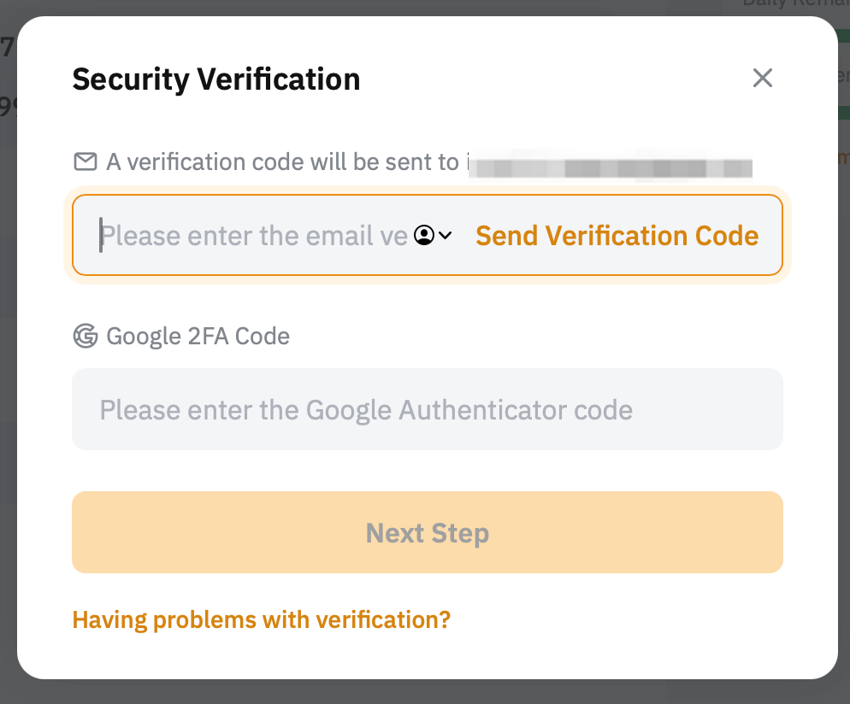Click the blank area right of the problems link
Image resolution: width=850 pixels, height=704 pixels.
click(633, 619)
